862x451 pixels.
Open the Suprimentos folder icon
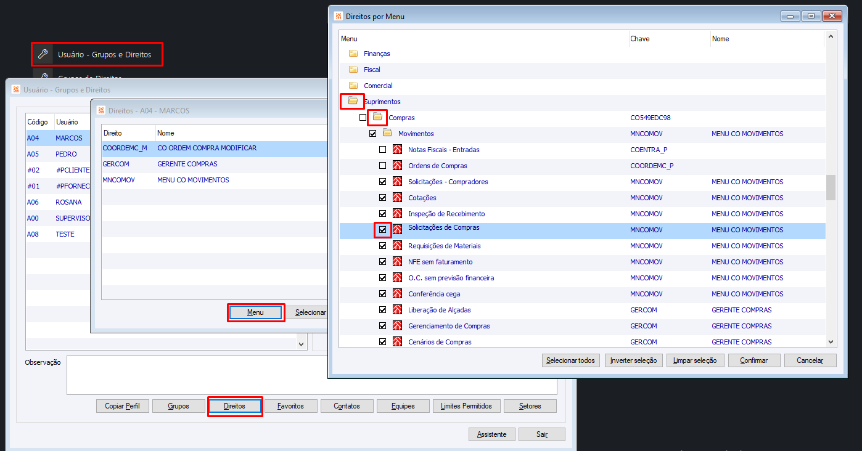click(353, 101)
